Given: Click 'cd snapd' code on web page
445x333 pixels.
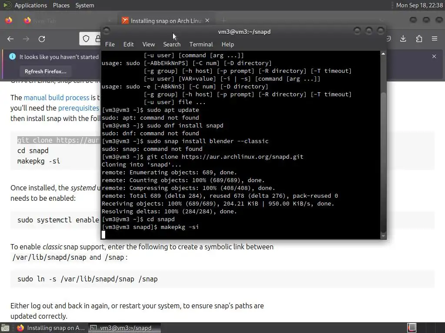Looking at the screenshot, I should [33, 150].
